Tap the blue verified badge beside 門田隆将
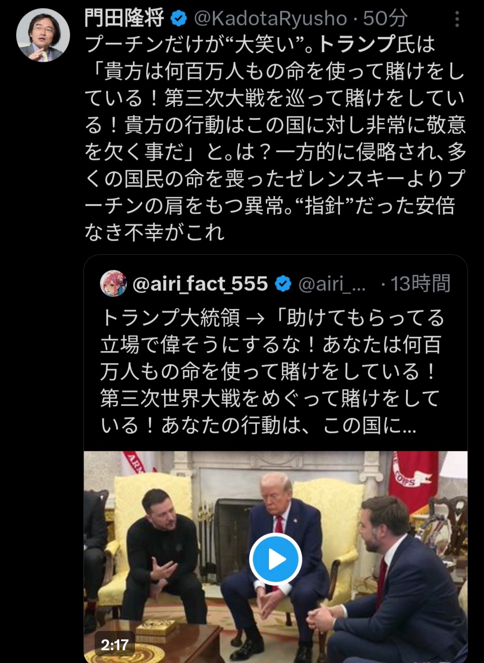 coord(179,19)
